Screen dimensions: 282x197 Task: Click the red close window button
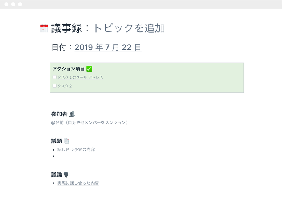pos(6,4)
